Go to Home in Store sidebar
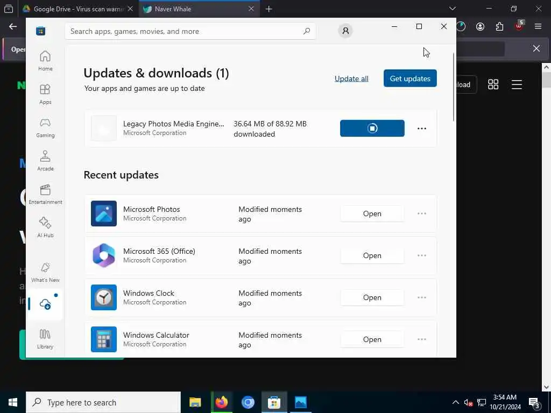This screenshot has height=413, width=551. click(x=45, y=61)
